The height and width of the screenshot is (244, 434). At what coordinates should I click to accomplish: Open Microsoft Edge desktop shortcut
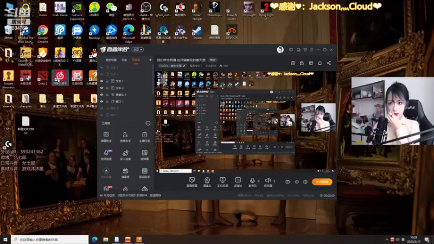129,34
